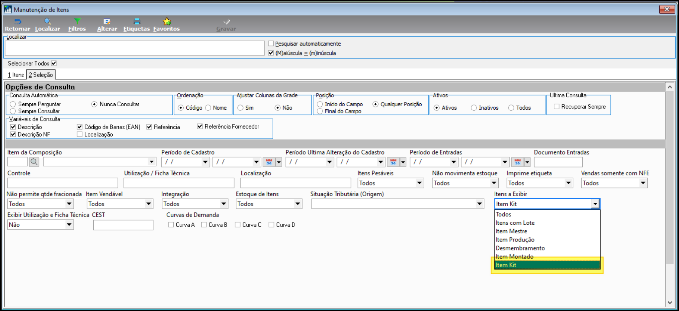Click the app icon in title bar
Viewport: 679px width, 311px height.
[x=8, y=9]
